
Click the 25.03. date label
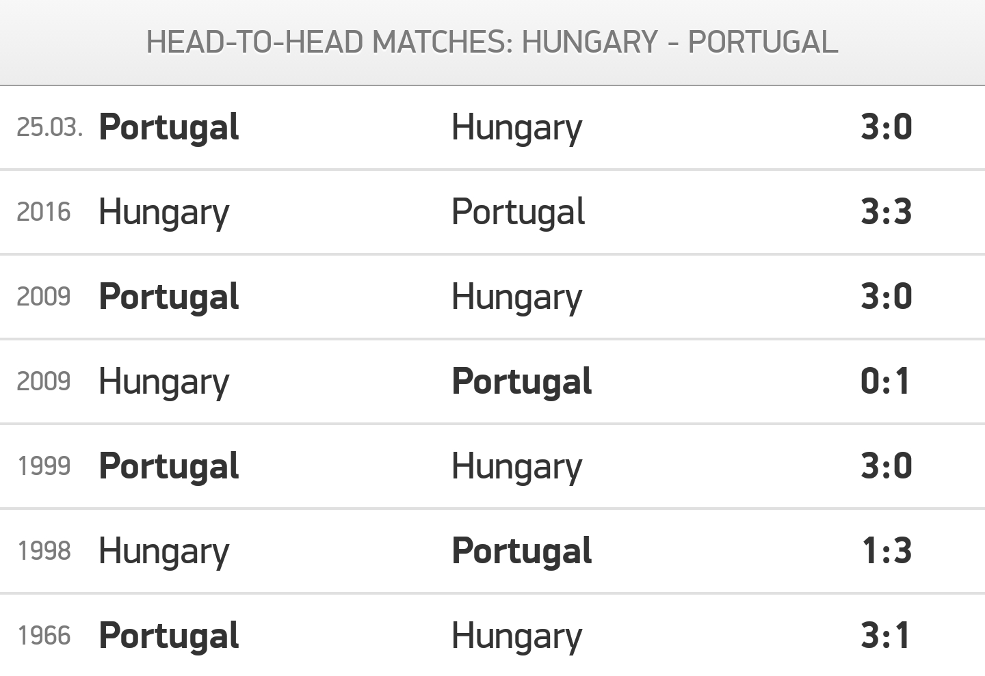click(49, 128)
